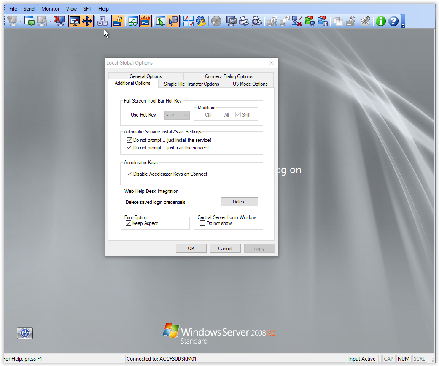439x366 pixels.
Task: Click the Cancel button
Action: 225,249
